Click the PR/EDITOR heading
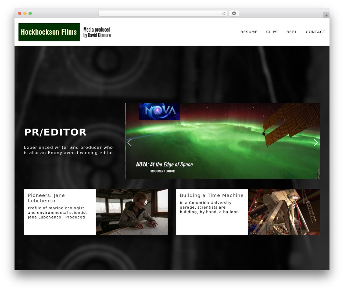The height and width of the screenshot is (291, 344). coord(55,132)
